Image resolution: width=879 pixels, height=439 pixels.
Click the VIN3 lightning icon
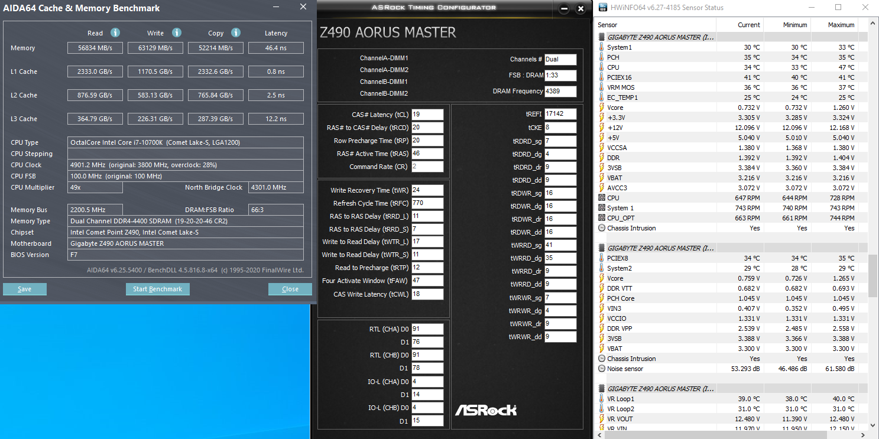click(602, 308)
